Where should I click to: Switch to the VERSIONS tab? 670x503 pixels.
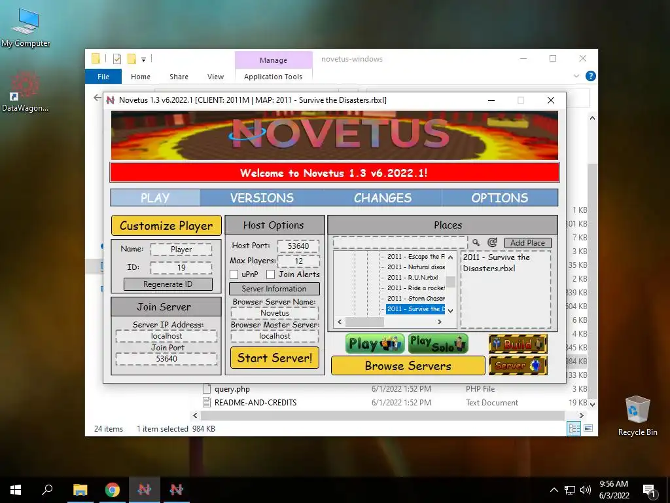pos(262,198)
